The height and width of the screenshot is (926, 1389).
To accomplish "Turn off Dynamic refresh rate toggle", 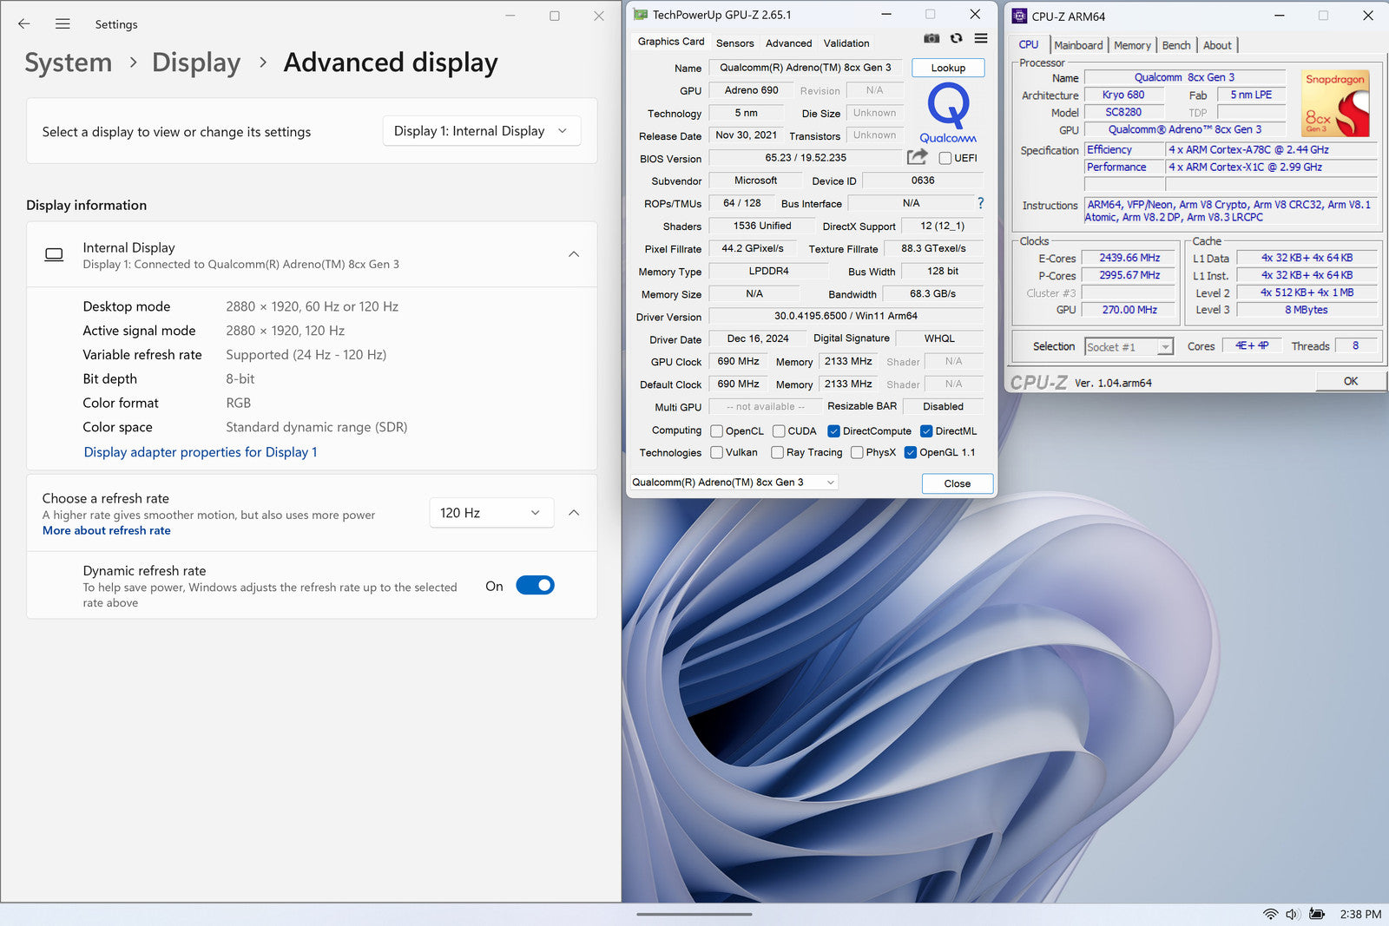I will click(535, 586).
